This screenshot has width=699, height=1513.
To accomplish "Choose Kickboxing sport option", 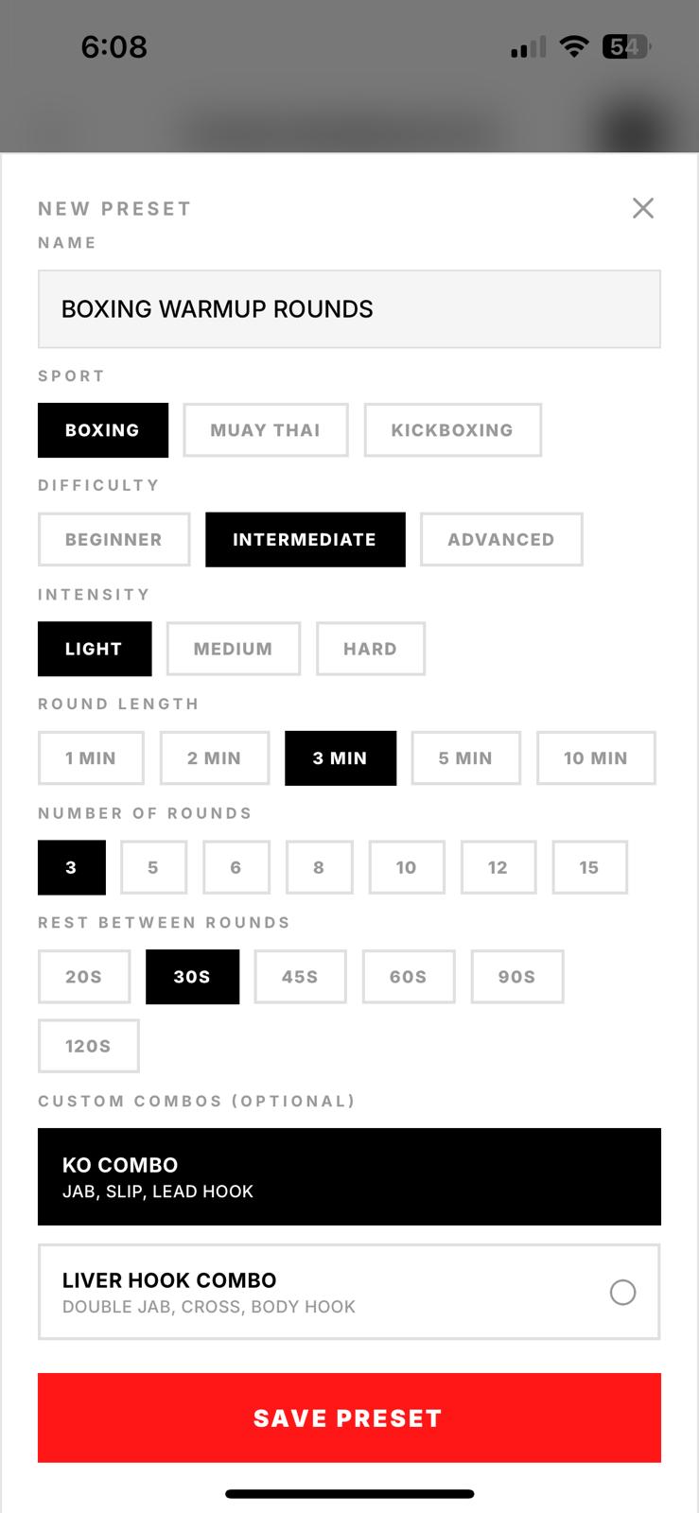I will pos(452,430).
